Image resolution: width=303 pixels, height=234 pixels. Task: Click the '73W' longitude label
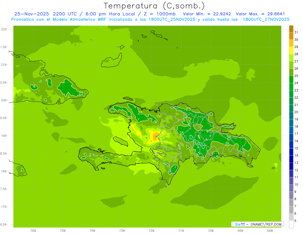[x=122, y=231]
